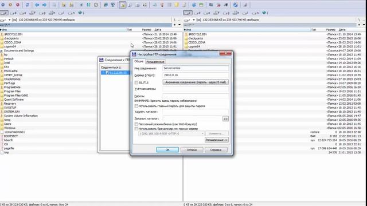Open network globe icon in left drive bar

click(x=80, y=13)
